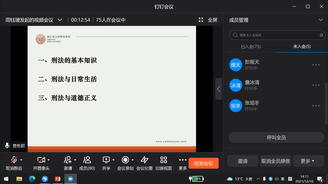Expand the microphone options arrow
This screenshot has width=328, height=184.
tap(21, 160)
